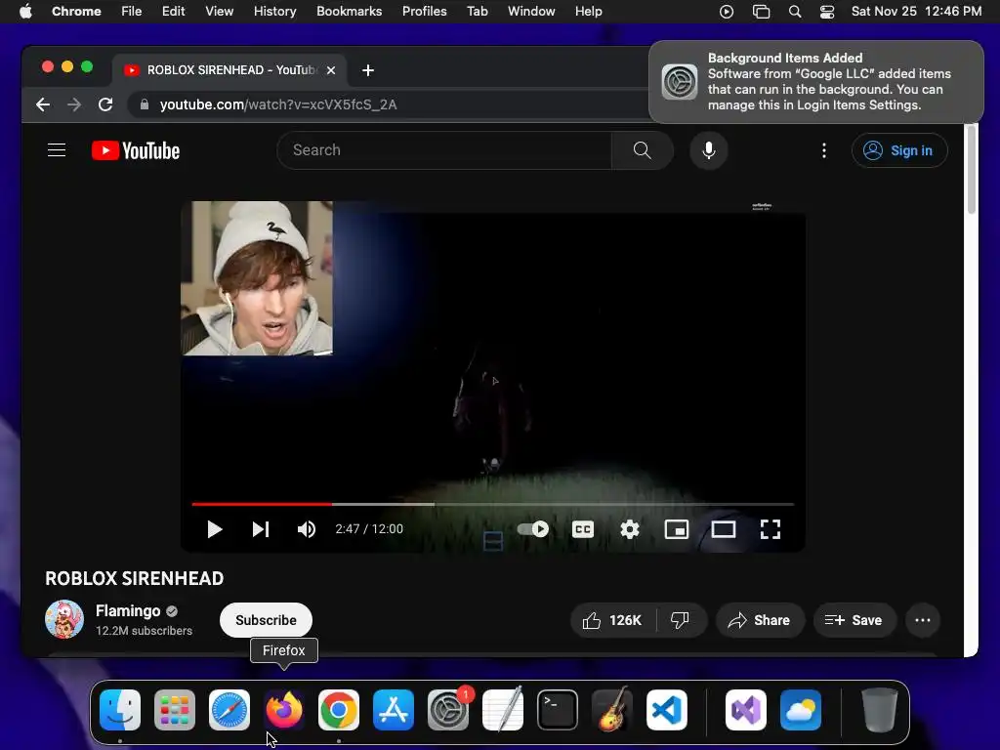Open the Bookmarks menu
The height and width of the screenshot is (750, 1000).
tap(350, 12)
